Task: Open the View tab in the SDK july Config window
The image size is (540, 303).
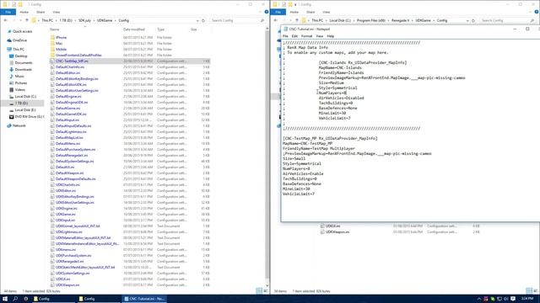Action: pos(57,12)
